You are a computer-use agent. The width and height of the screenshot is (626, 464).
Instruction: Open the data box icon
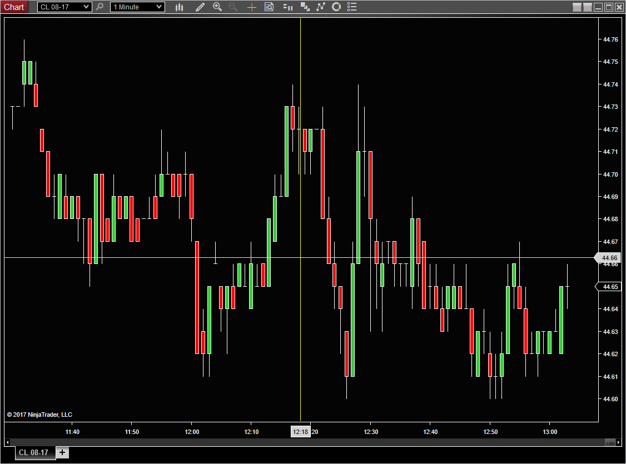point(270,7)
